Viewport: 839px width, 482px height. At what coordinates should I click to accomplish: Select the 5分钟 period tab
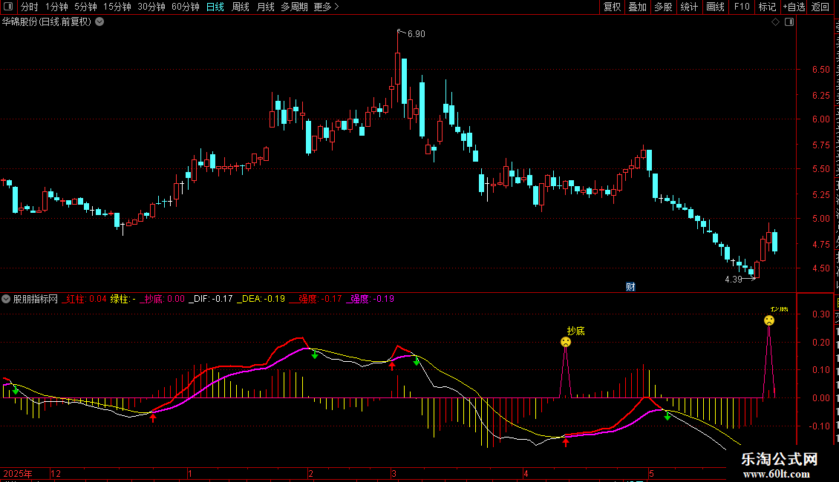pos(85,7)
